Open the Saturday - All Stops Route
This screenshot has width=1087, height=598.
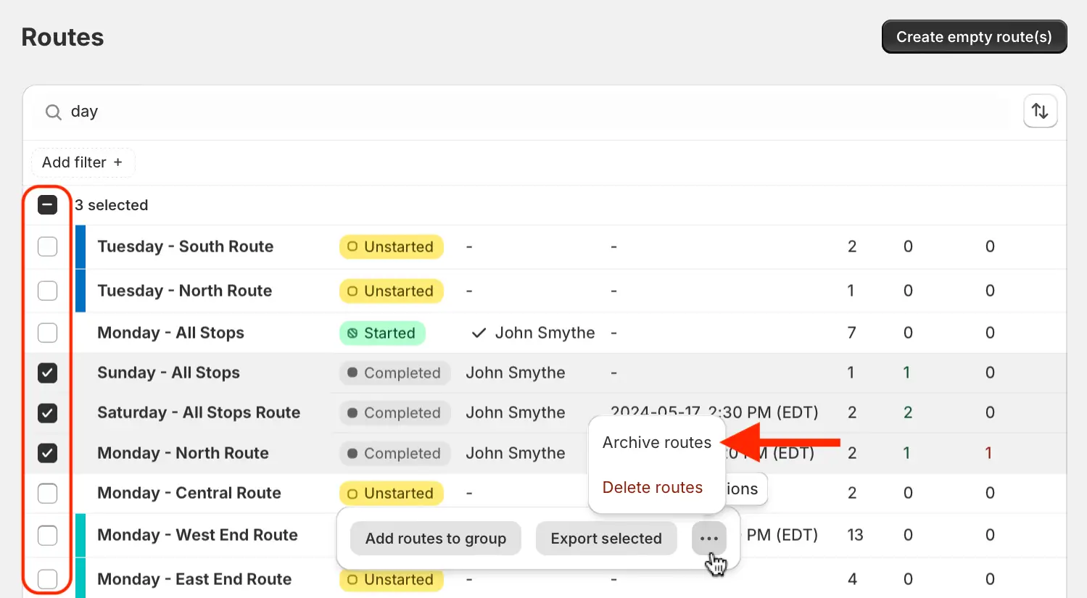199,412
